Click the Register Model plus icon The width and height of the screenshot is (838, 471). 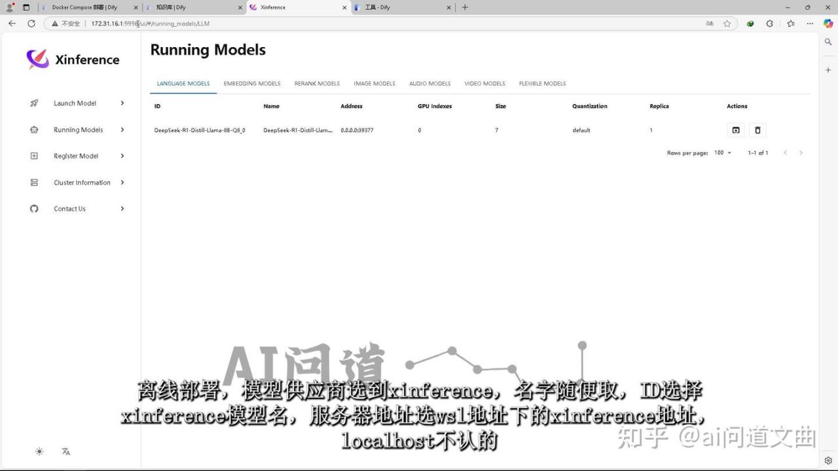click(34, 156)
